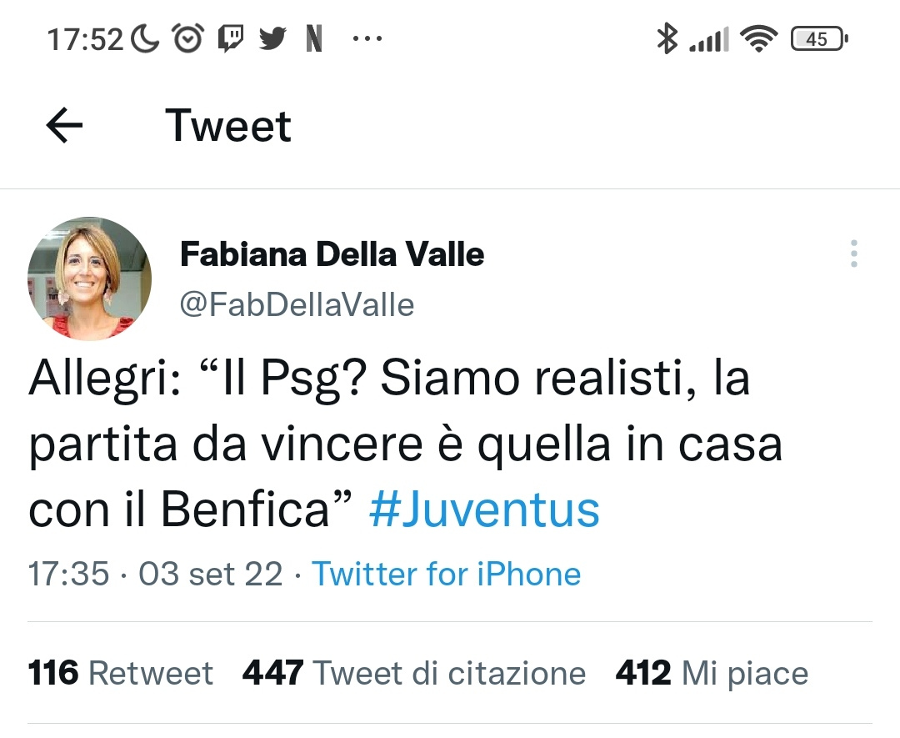View the 412 Mi piace list
Image resolution: width=900 pixels, height=738 pixels.
coord(712,672)
